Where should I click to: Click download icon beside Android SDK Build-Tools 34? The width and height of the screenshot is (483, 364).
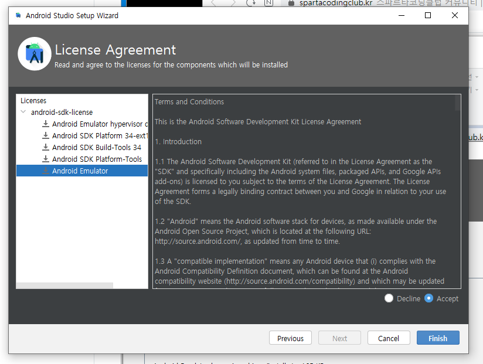(x=46, y=147)
